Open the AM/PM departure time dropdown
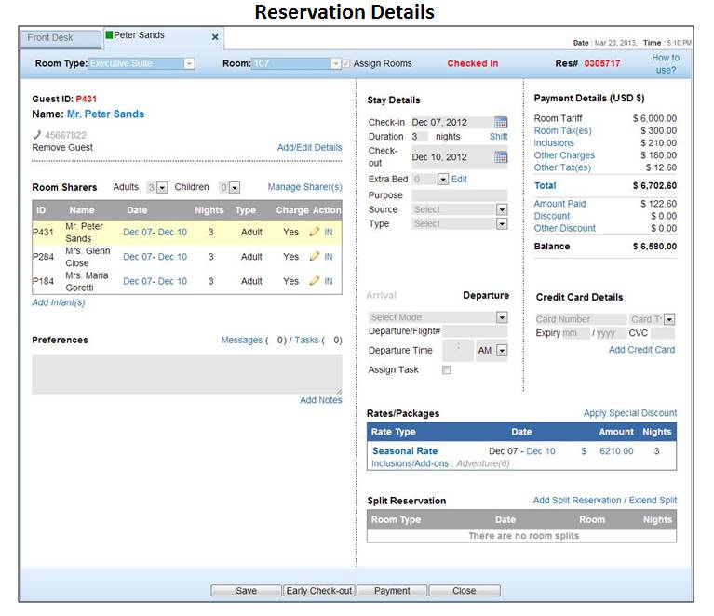This screenshot has height=616, width=714. click(502, 351)
